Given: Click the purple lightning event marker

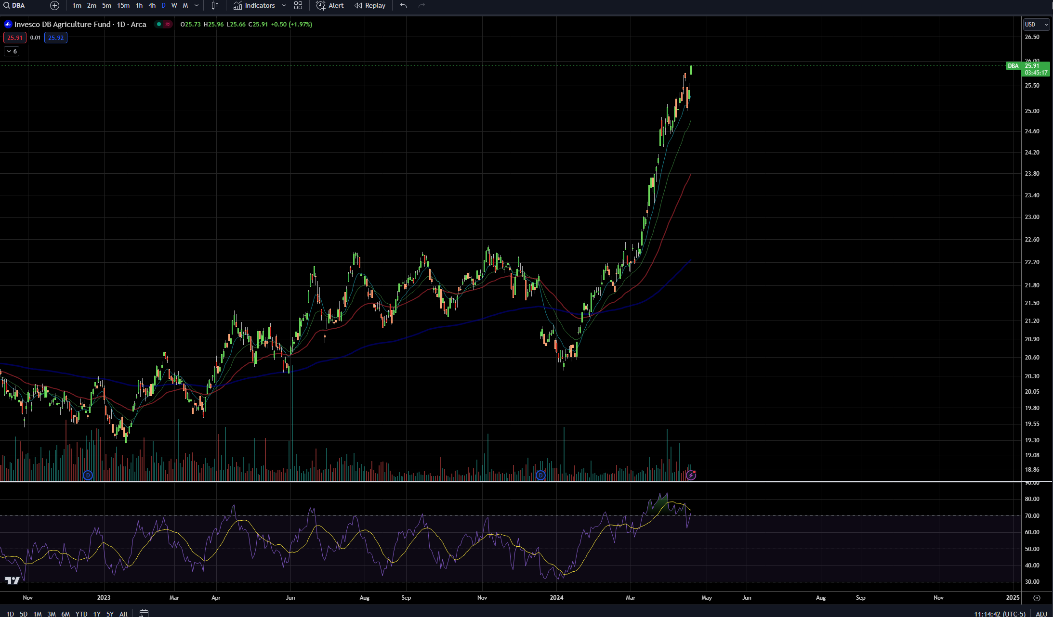Looking at the screenshot, I should [x=691, y=476].
